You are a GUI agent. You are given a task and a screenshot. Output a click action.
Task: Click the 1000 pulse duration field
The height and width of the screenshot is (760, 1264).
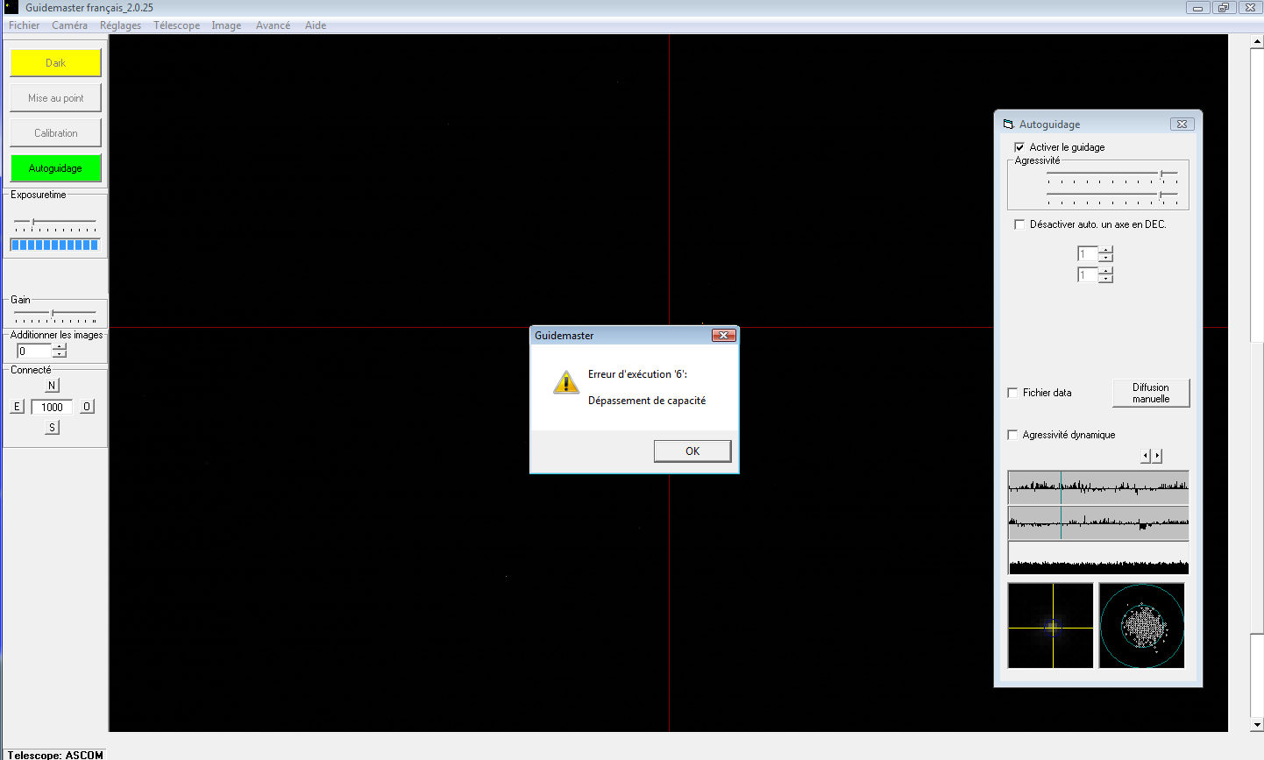click(x=52, y=407)
